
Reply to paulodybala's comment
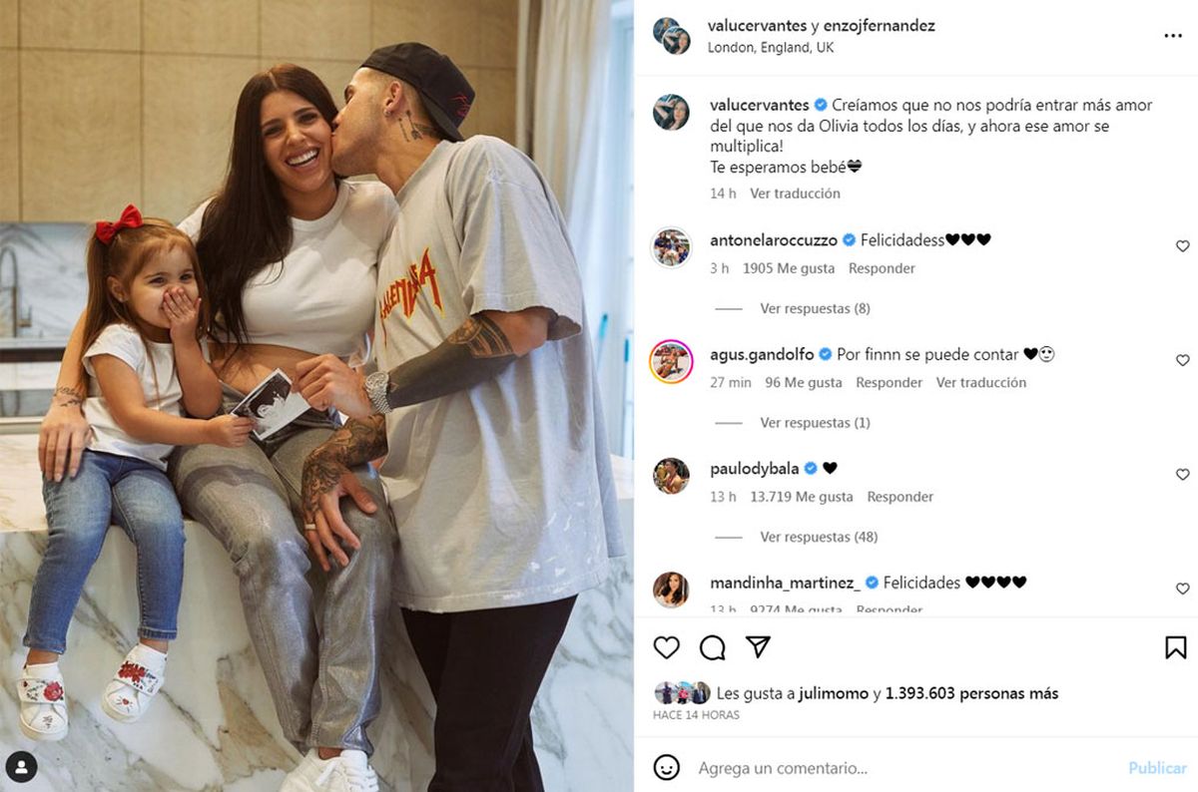[x=899, y=497]
